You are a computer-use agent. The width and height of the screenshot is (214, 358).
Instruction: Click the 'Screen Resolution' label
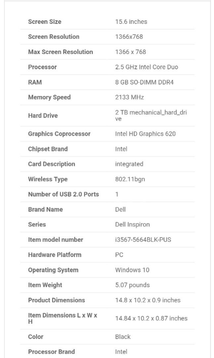[x=54, y=37]
